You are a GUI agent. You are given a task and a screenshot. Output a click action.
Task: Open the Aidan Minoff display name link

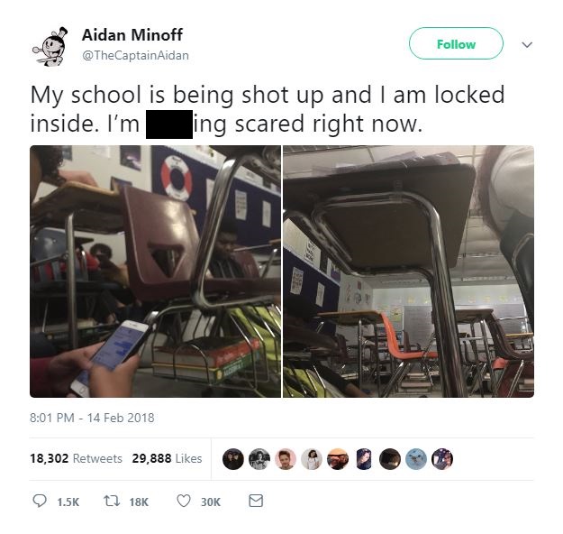(x=132, y=35)
